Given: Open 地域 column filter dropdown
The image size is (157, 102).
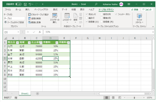Looking at the screenshot, I should (x=29, y=43).
